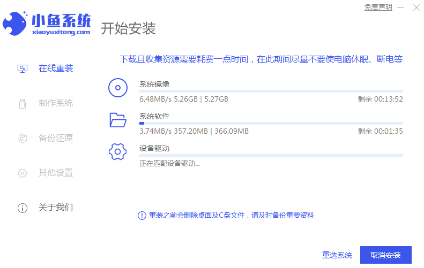424x268 pixels.
Task: Click the 设备驱动 gear icon
Action: (x=118, y=152)
